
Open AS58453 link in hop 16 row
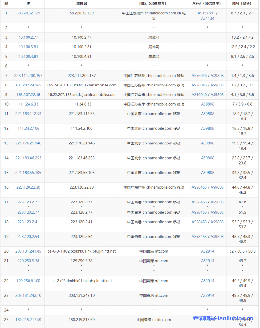199,187
